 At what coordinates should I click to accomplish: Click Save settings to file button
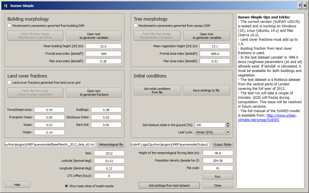[206, 90]
